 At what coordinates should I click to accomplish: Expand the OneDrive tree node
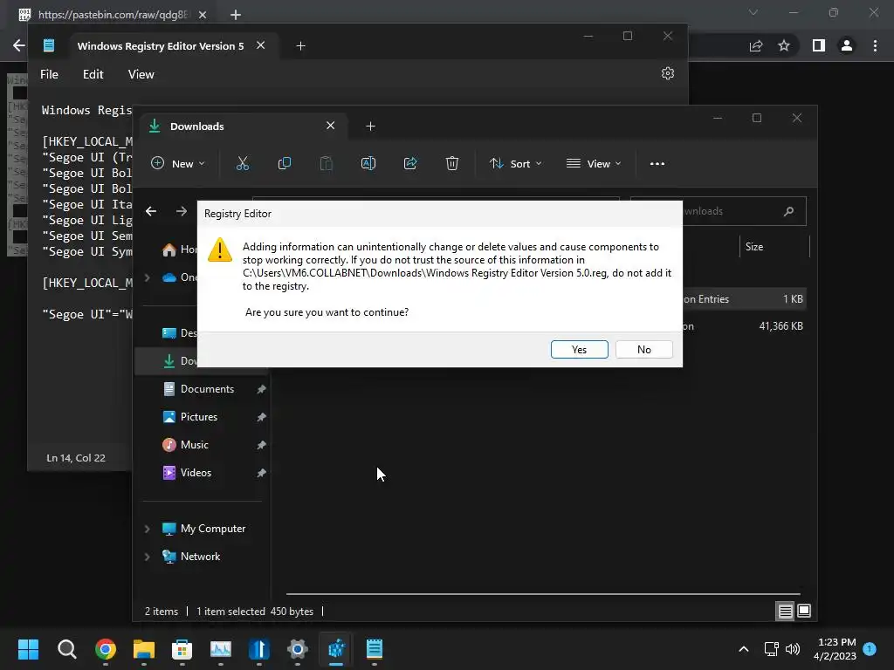click(x=147, y=277)
